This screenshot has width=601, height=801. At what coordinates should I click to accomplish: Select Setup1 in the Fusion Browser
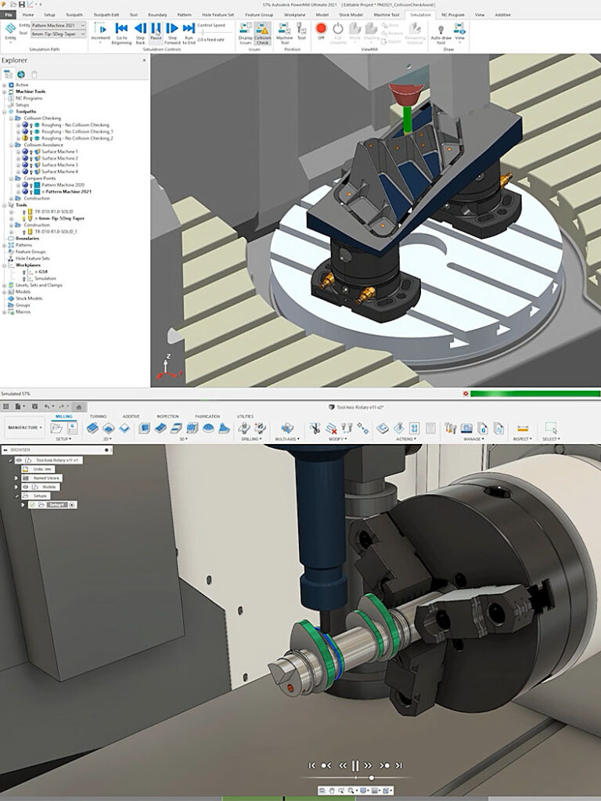[x=56, y=505]
